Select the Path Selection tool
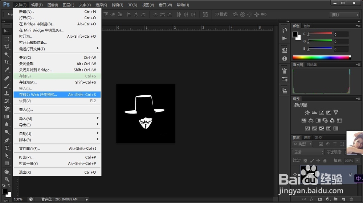This screenshot has height=203, width=363. 7,156
